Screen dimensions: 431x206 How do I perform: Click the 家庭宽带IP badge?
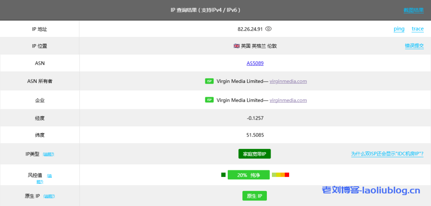(254, 154)
